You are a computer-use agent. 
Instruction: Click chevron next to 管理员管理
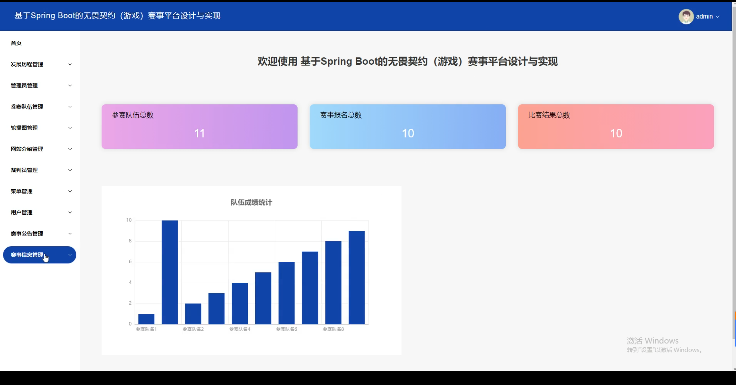pos(70,86)
